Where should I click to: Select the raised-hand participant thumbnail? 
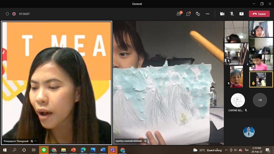261,79
